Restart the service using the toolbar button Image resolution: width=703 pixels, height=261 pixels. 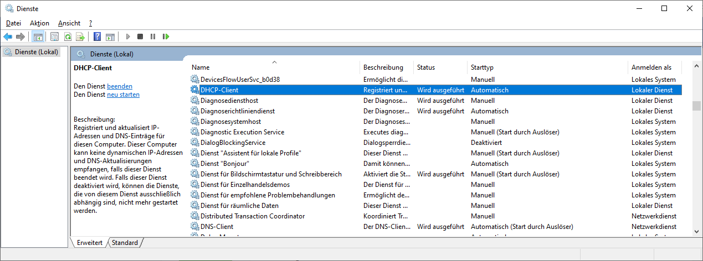coord(166,36)
